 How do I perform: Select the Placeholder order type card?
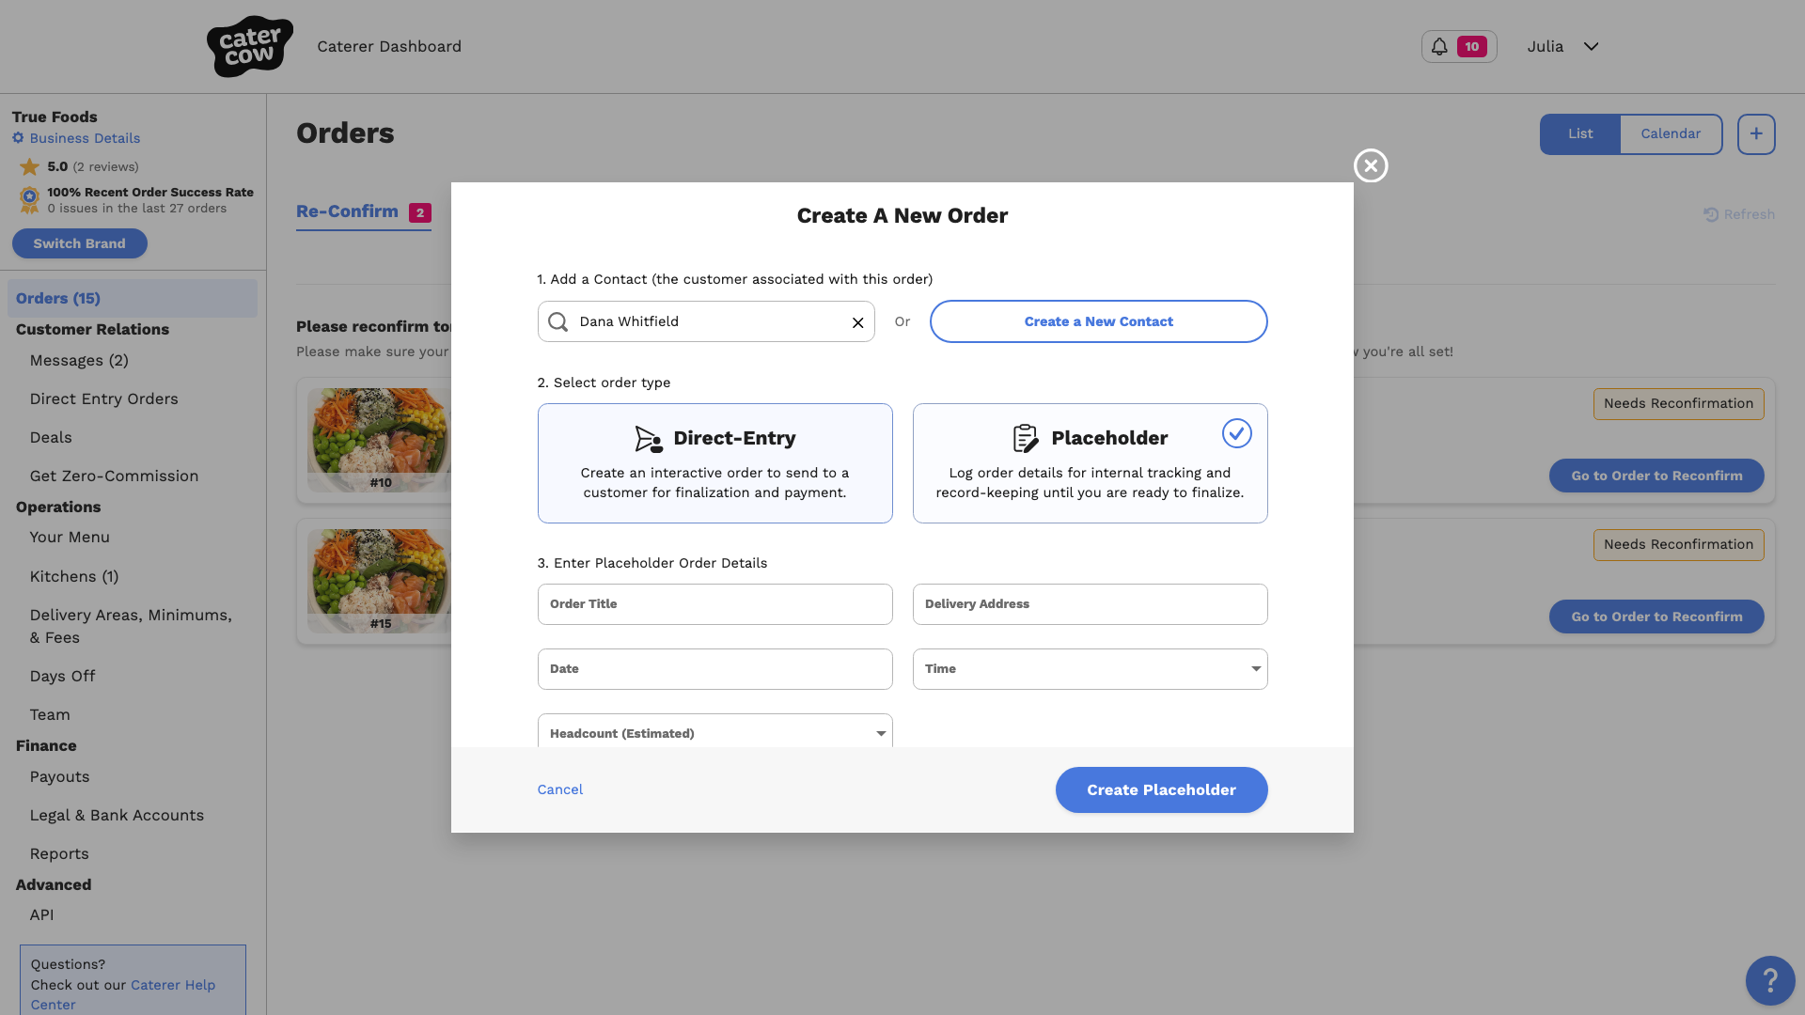click(x=1090, y=463)
